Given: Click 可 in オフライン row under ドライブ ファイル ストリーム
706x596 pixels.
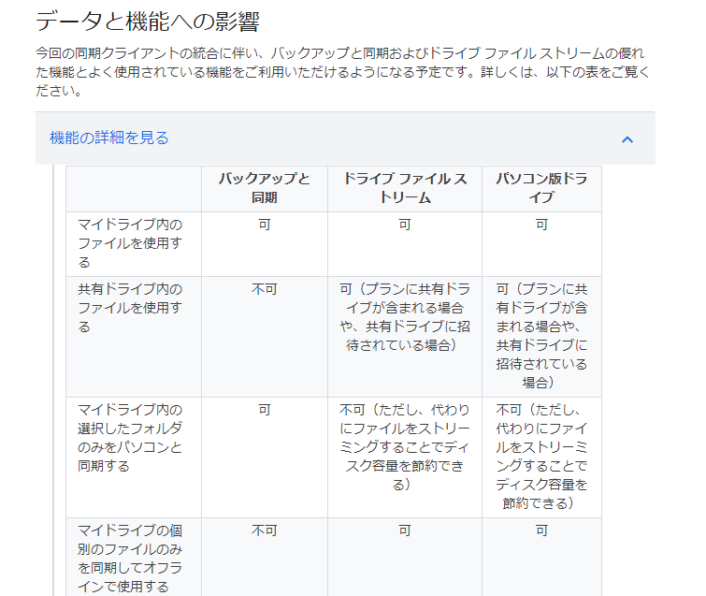Looking at the screenshot, I should pyautogui.click(x=405, y=531).
